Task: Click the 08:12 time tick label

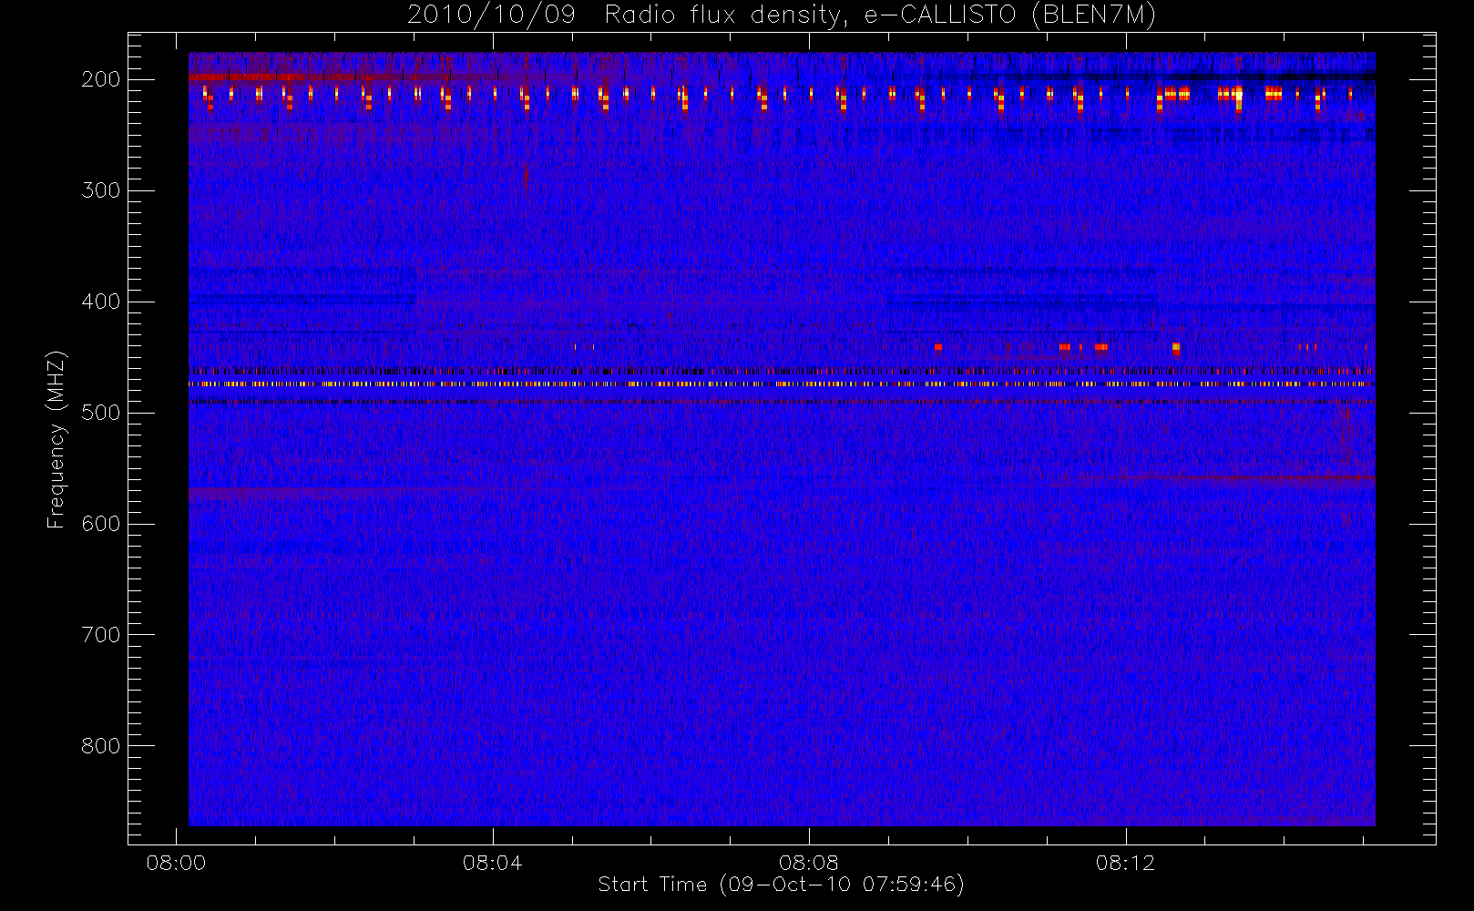Action: [1126, 863]
